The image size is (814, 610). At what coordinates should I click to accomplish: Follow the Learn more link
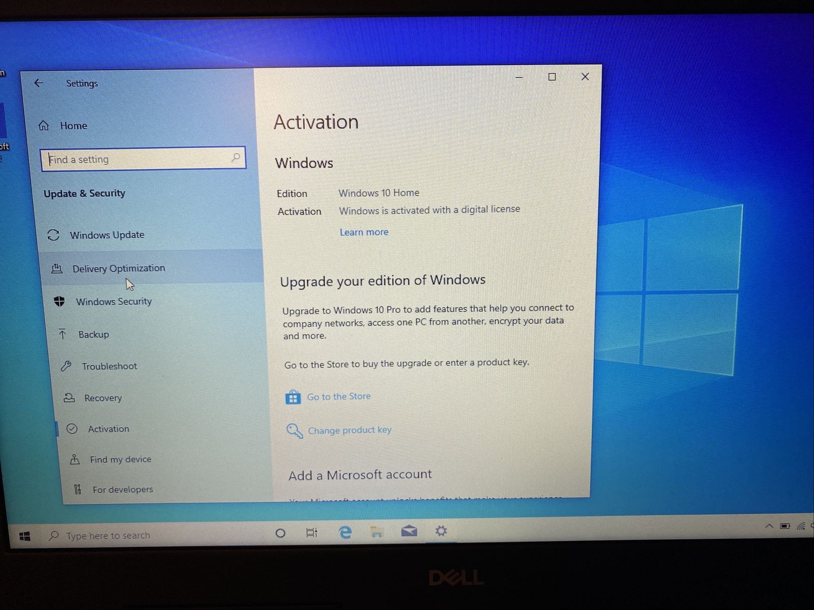click(x=364, y=232)
